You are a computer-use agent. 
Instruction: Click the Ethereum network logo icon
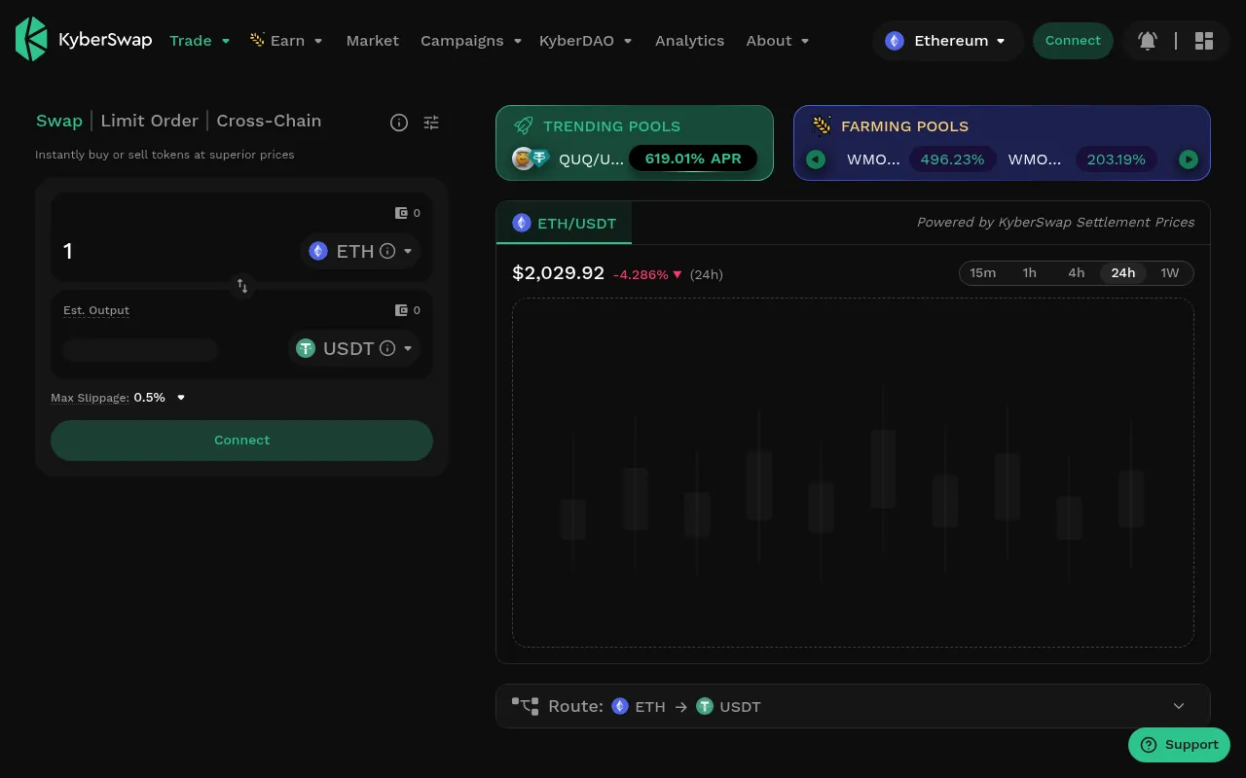pos(895,41)
